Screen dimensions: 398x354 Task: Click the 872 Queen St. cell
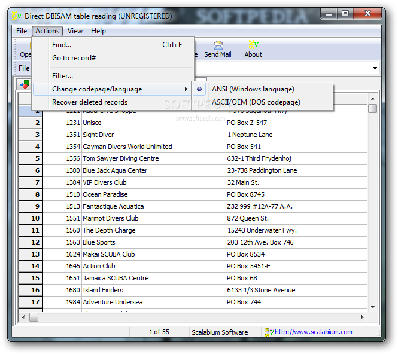pyautogui.click(x=297, y=218)
